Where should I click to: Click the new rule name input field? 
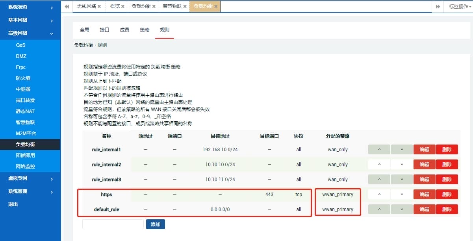[x=113, y=224]
